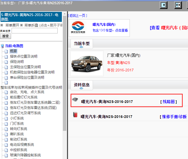The image size is (188, 159).
Task: Click the single-arrow panel toggle icon in header
Action: pyautogui.click(x=164, y=5)
